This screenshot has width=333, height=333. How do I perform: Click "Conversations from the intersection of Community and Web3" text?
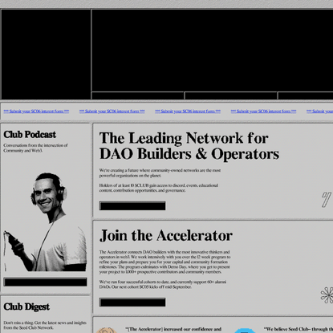pyautogui.click(x=35, y=148)
